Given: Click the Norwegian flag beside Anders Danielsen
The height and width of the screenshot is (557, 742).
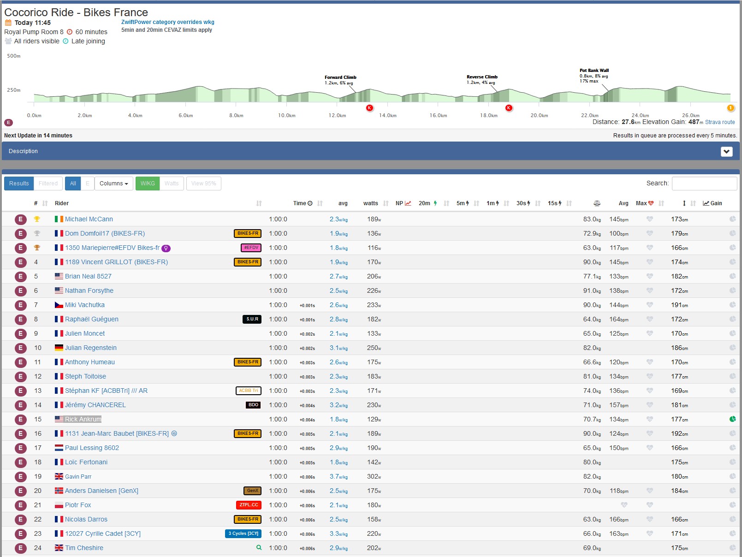Looking at the screenshot, I should pyautogui.click(x=59, y=491).
